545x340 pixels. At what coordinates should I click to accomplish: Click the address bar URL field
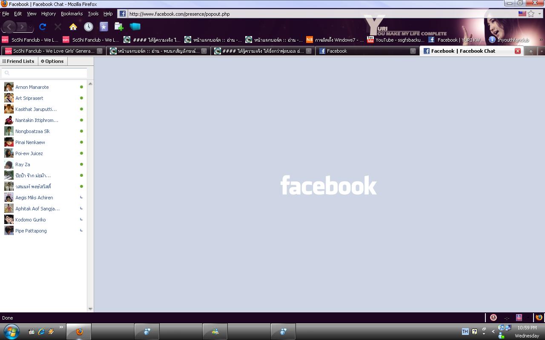(321, 14)
